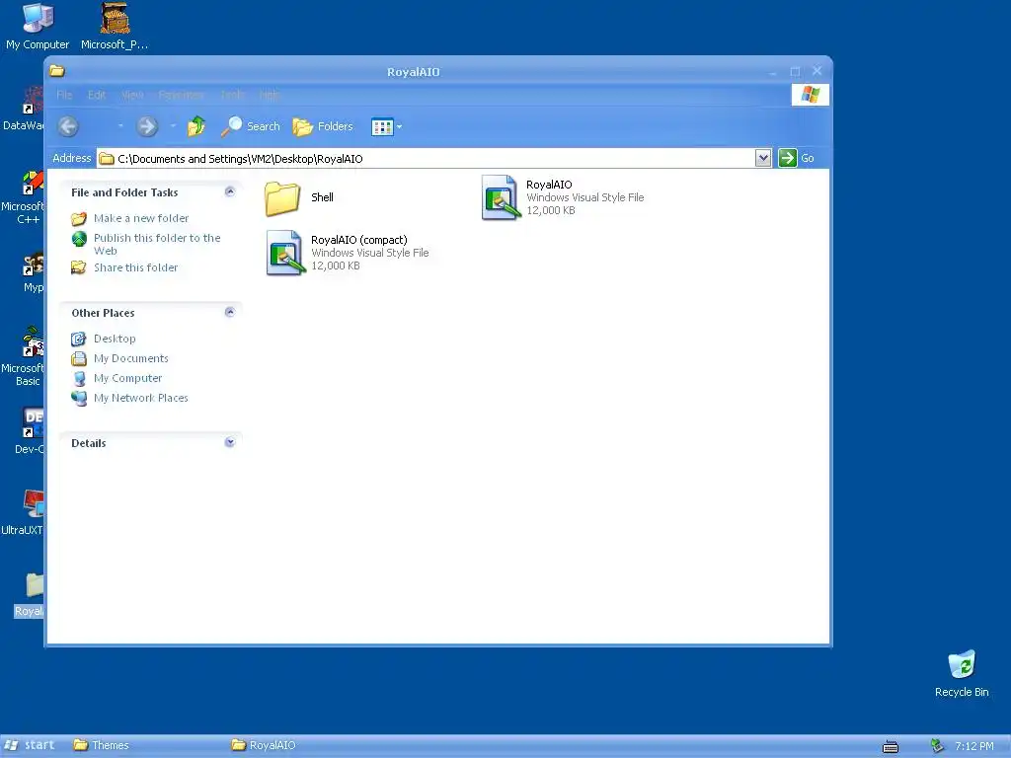Maximize the RoyalAIO window
The width and height of the screenshot is (1011, 758).
click(x=795, y=71)
